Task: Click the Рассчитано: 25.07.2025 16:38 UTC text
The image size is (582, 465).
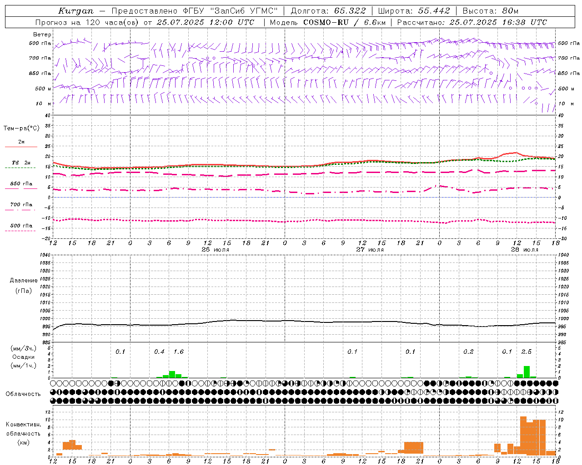Action: coord(472,22)
